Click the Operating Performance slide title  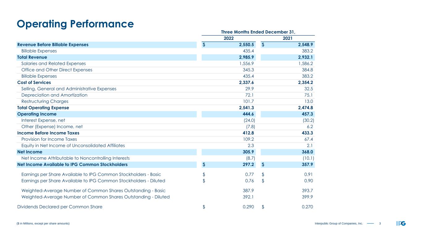pos(75,24)
